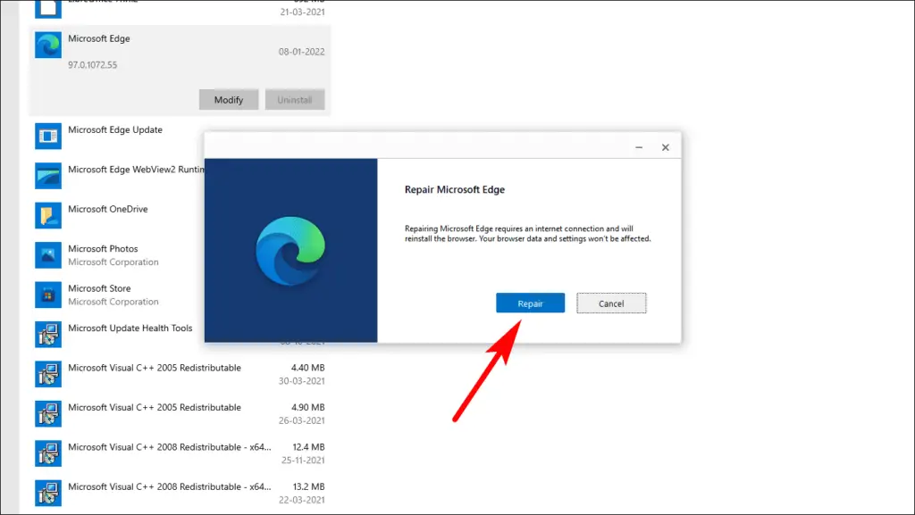The image size is (915, 515).
Task: Close the Repair Microsoft Edge dialog
Action: (x=665, y=147)
